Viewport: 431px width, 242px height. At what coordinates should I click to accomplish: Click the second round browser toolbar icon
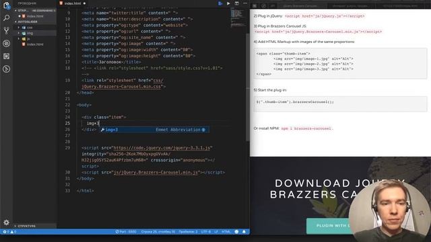[x=263, y=6]
